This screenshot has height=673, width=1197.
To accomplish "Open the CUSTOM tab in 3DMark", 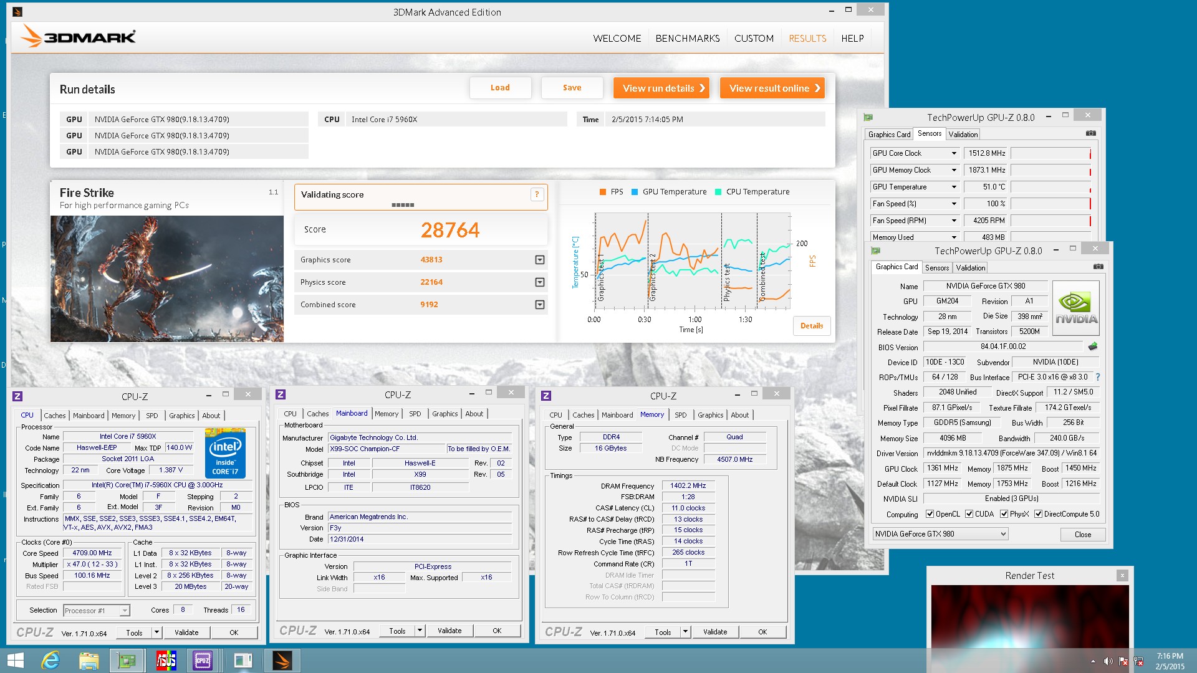I will (754, 38).
